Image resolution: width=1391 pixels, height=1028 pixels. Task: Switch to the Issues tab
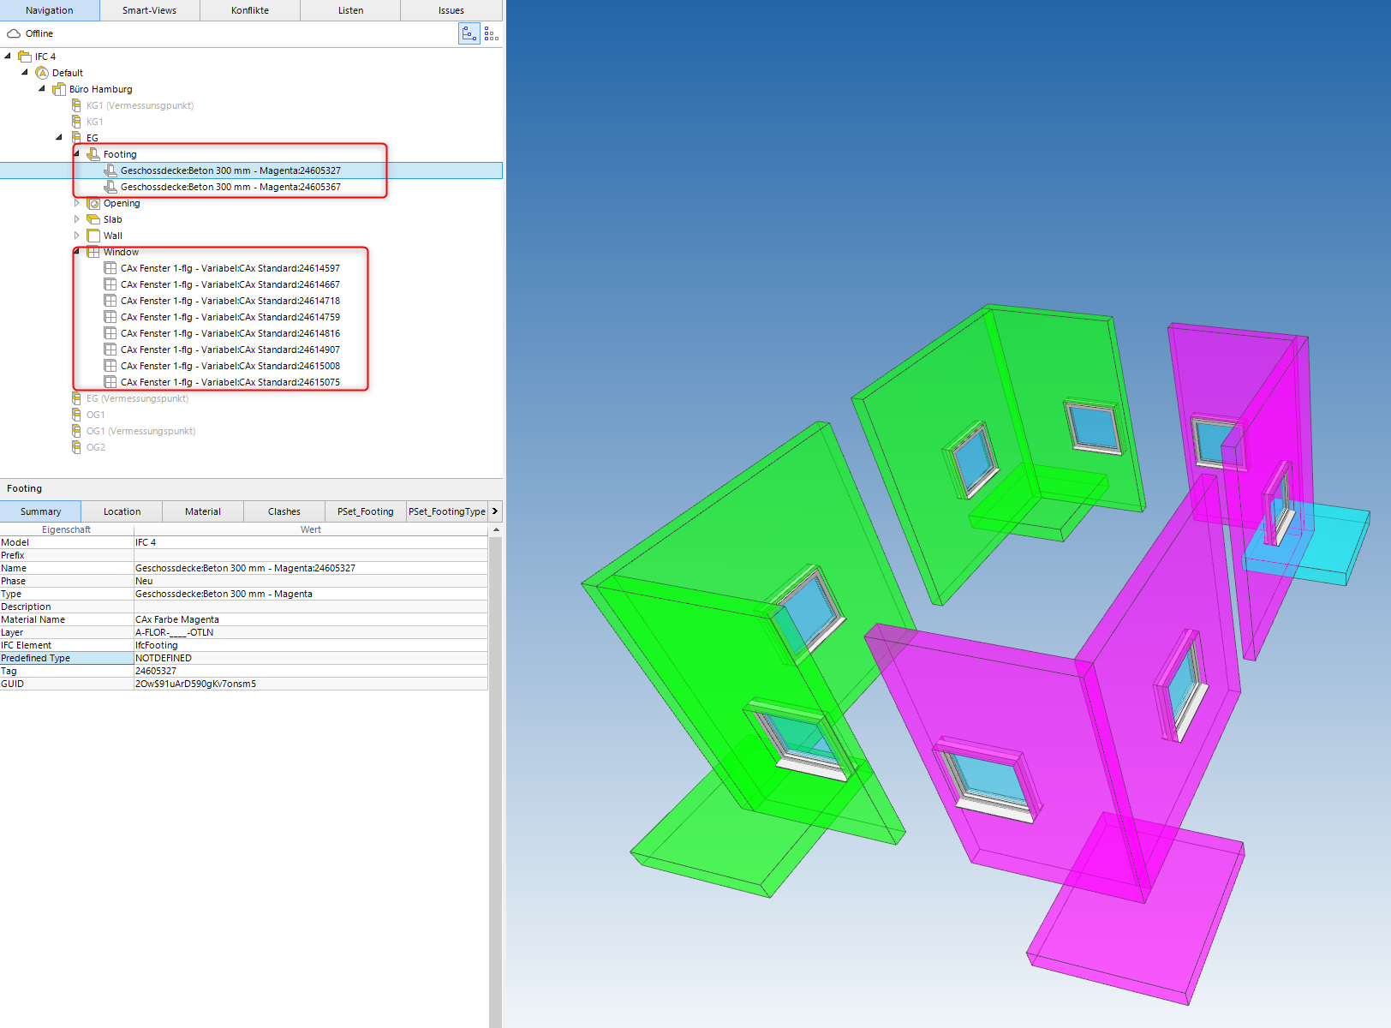[451, 10]
